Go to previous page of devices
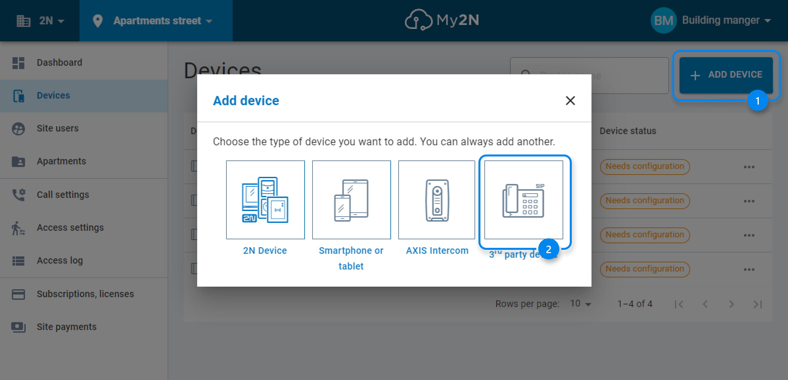 point(705,304)
